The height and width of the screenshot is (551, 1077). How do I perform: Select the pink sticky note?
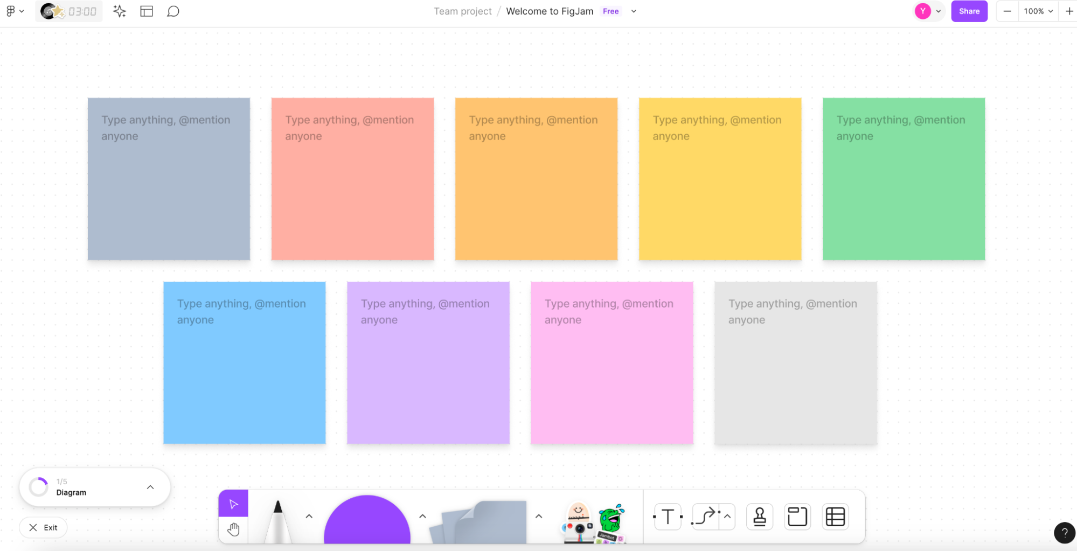coord(612,362)
